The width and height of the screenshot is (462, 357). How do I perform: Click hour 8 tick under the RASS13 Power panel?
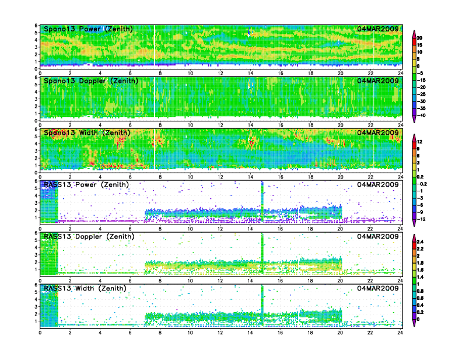point(160,229)
